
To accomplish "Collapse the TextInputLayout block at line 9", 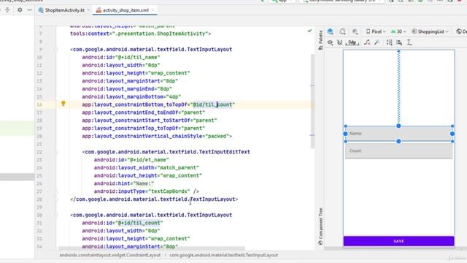I will pyautogui.click(x=56, y=50).
